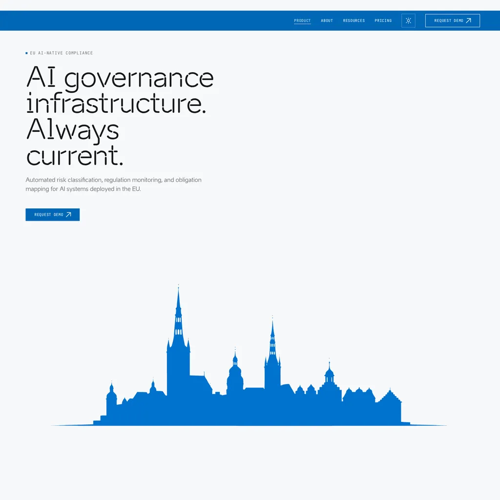The width and height of the screenshot is (500, 500).
Task: View the Pricing page
Action: (383, 21)
